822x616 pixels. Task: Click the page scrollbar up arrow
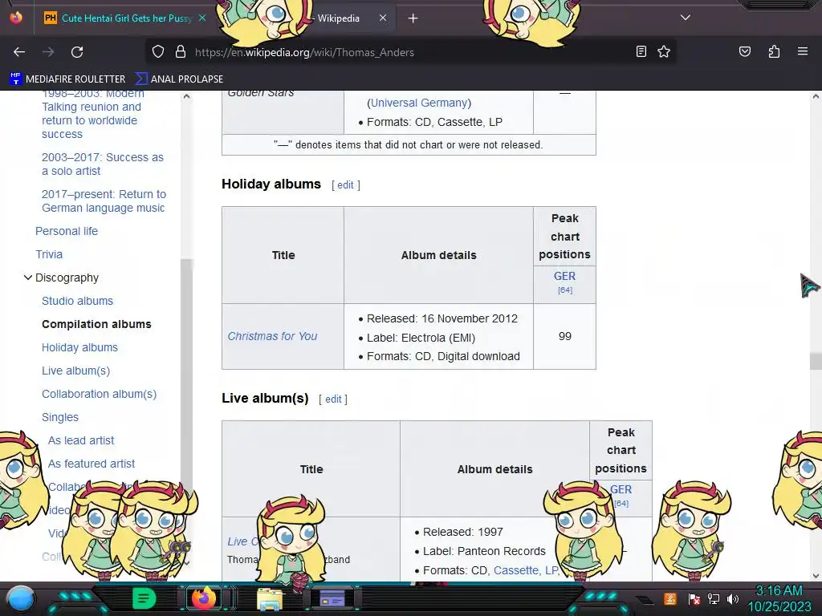[x=816, y=96]
